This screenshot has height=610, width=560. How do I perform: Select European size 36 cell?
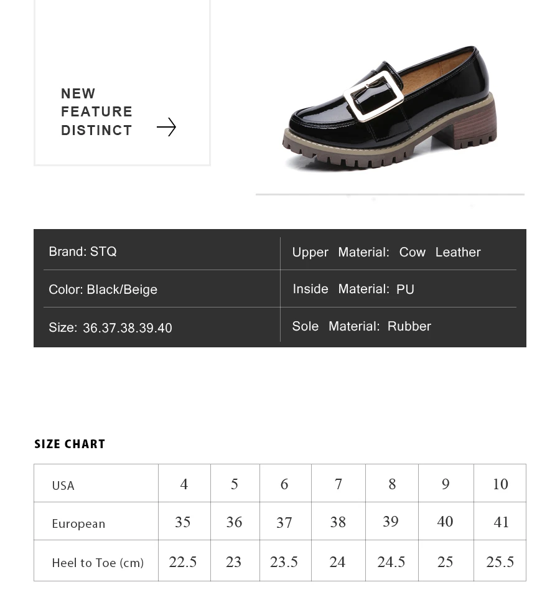235,521
